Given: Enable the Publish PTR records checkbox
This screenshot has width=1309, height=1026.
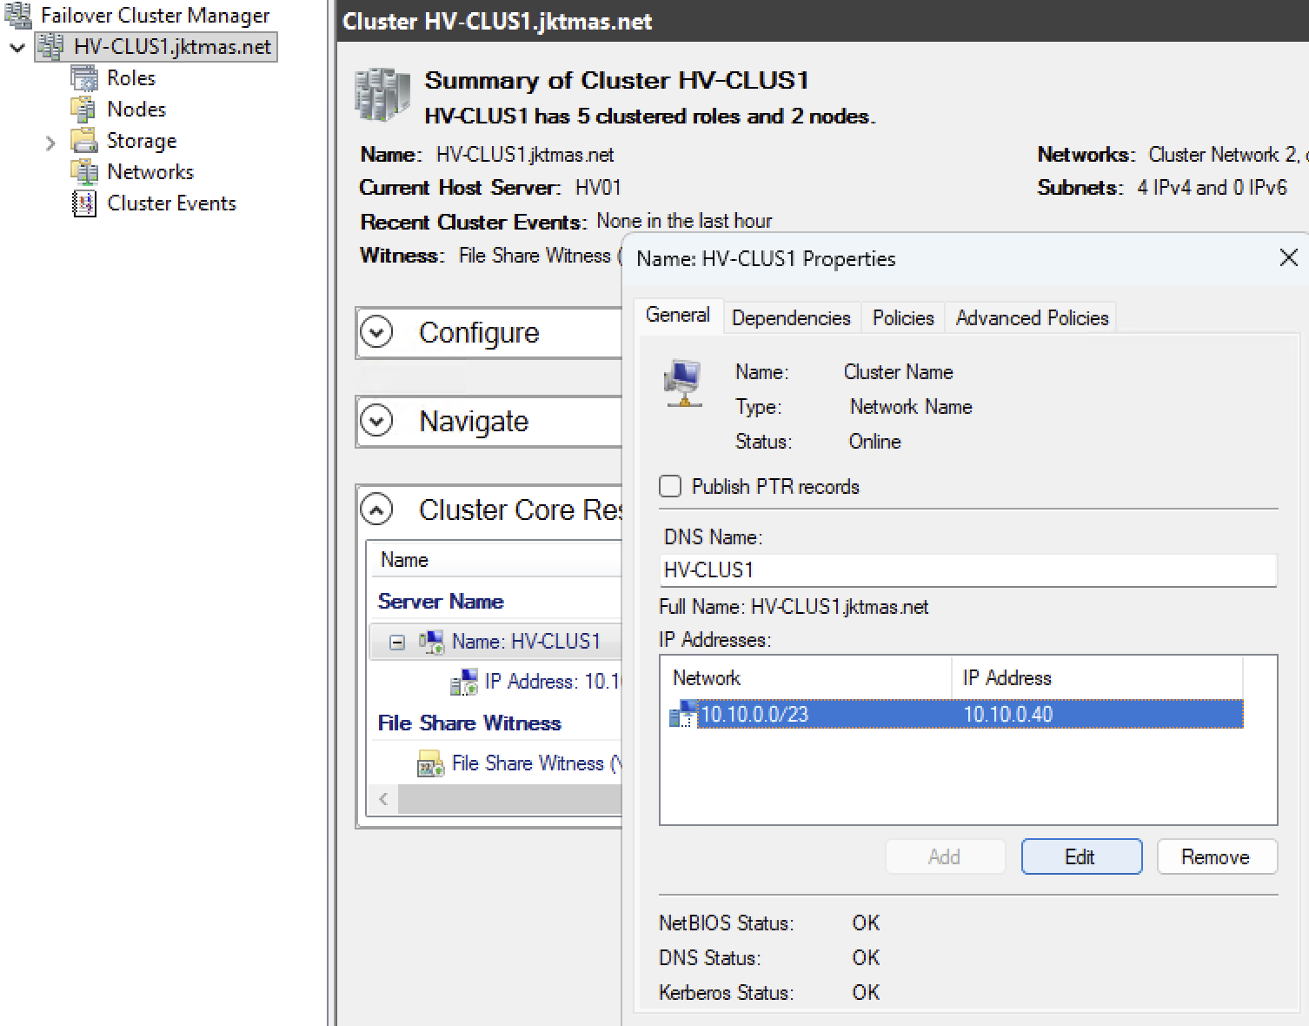Looking at the screenshot, I should pos(670,486).
